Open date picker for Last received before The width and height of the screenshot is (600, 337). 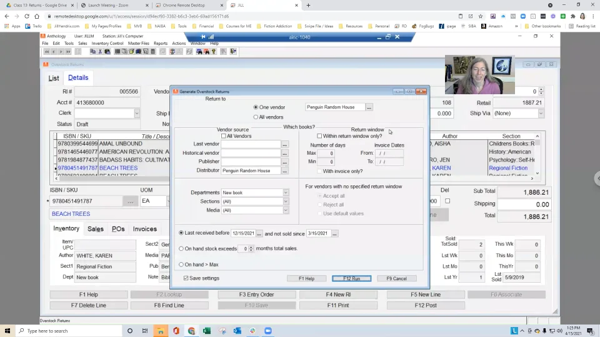259,233
